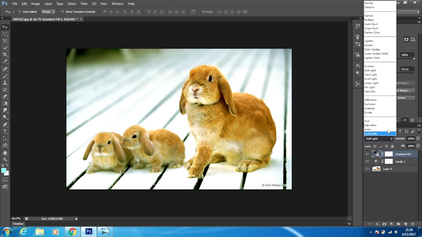The height and width of the screenshot is (237, 422).
Task: Select the Polygonal Lasso tool
Action: tap(5, 41)
